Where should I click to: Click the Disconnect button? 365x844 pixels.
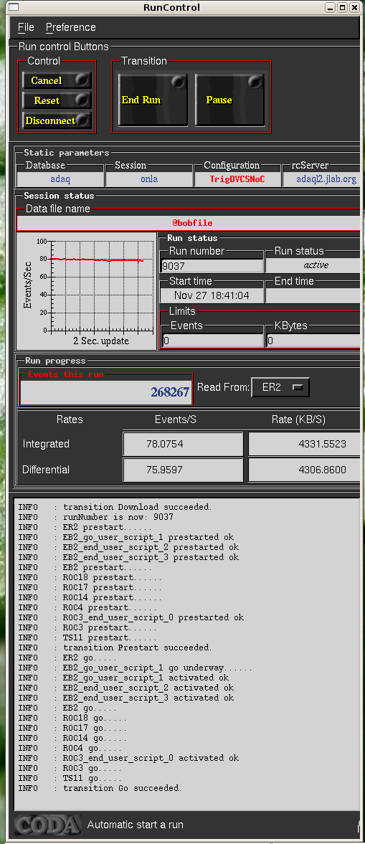point(57,120)
